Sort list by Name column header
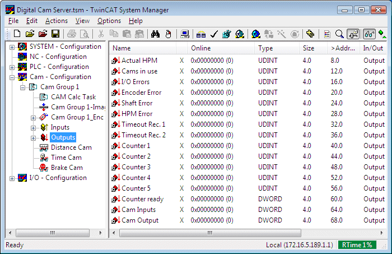 tap(142, 48)
